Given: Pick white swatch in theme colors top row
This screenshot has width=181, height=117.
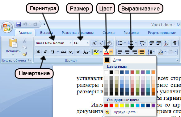Looking at the screenshot, I should point(106,72).
